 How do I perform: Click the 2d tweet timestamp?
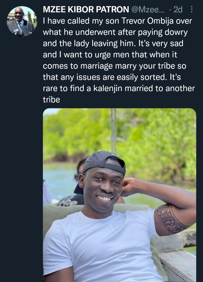pyautogui.click(x=178, y=10)
